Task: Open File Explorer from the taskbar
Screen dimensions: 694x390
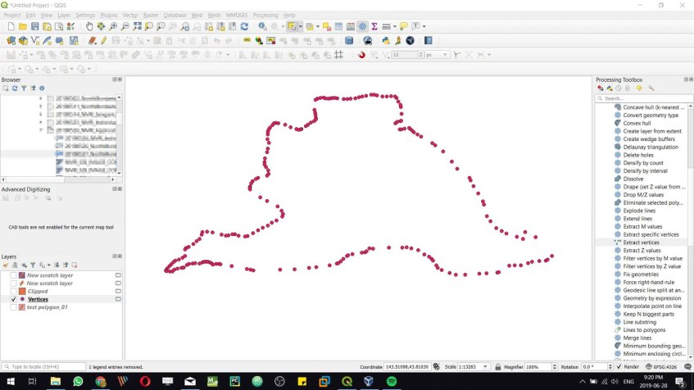Action: [56, 381]
